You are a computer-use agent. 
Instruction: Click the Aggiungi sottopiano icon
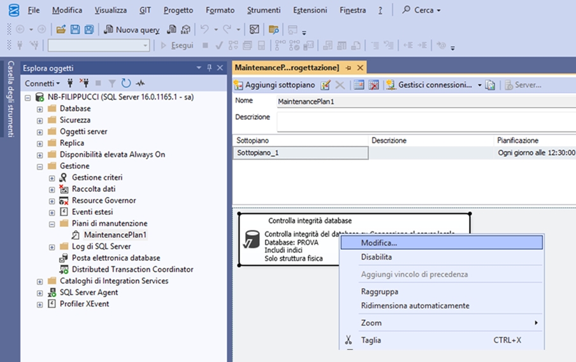pos(239,85)
